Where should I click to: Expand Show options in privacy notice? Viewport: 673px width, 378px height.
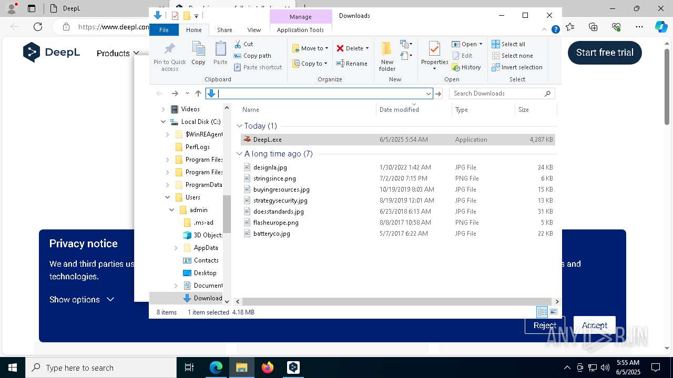point(81,299)
